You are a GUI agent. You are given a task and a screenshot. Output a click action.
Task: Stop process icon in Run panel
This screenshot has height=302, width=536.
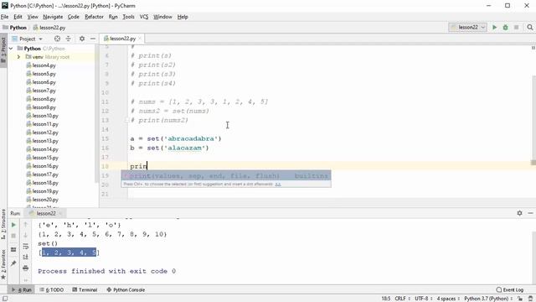[13, 236]
